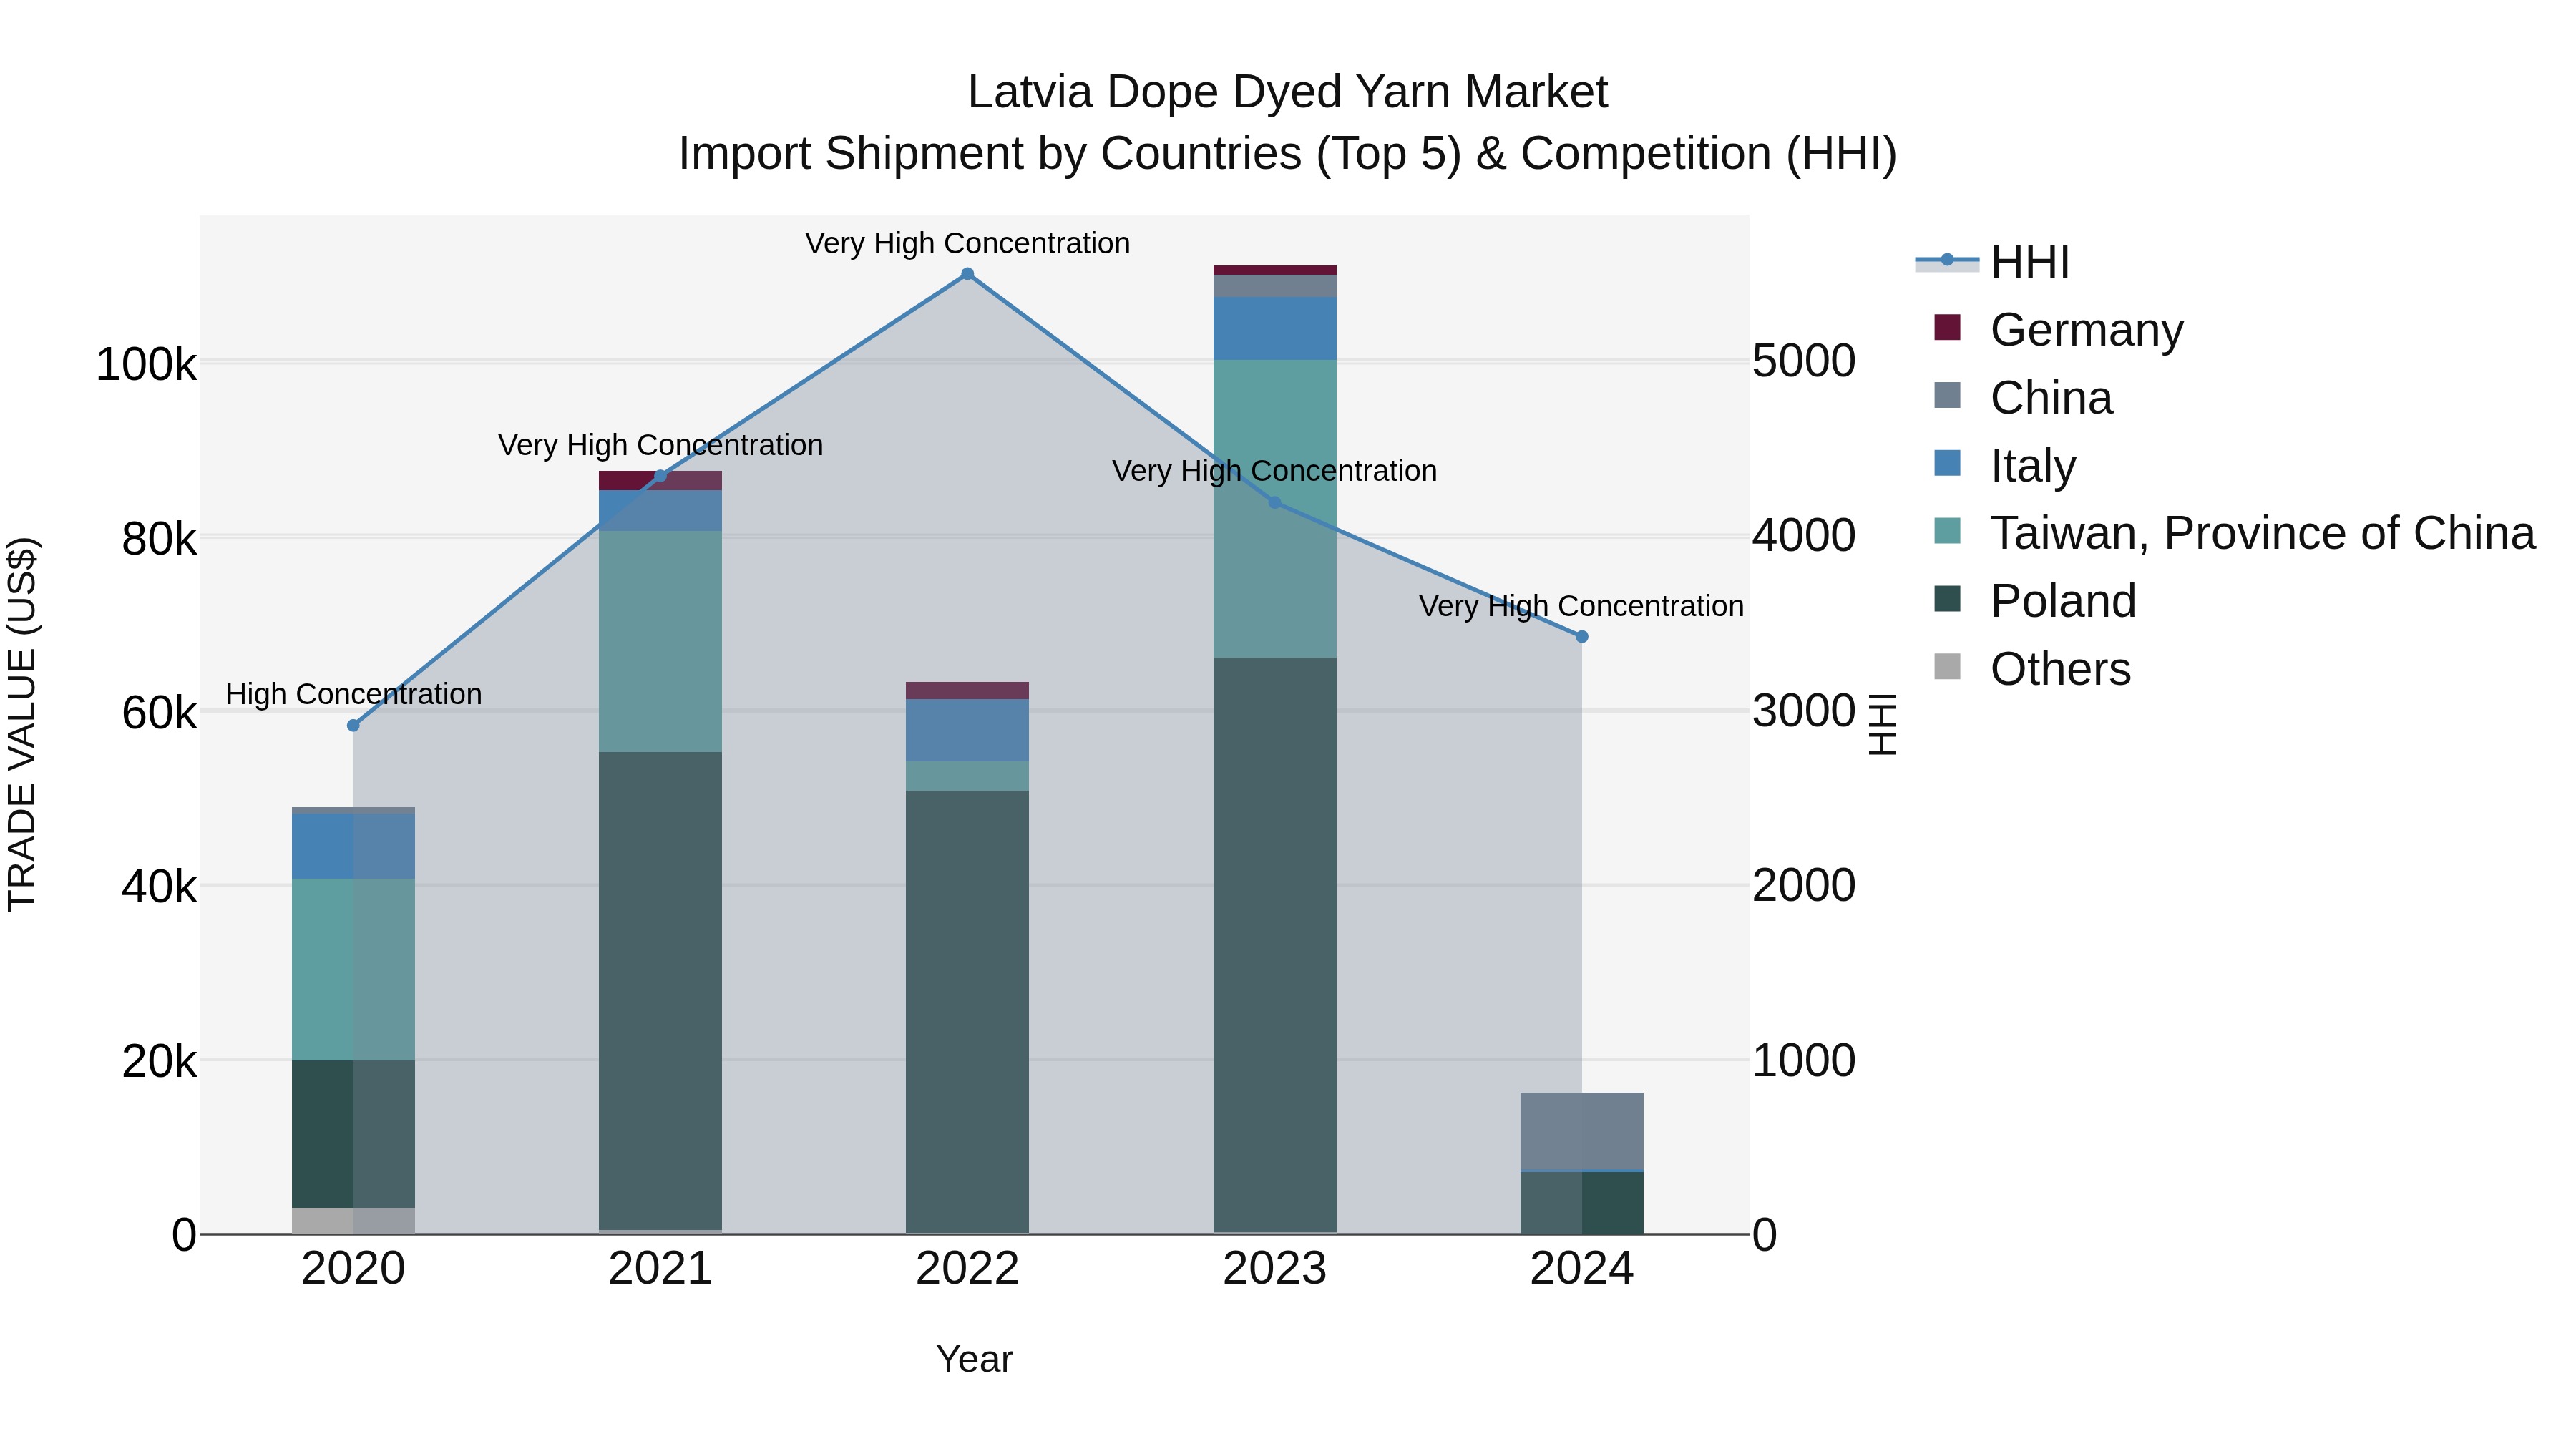The height and width of the screenshot is (1449, 2576).
Task: Click the HHI data point for 2024
Action: 1582,637
